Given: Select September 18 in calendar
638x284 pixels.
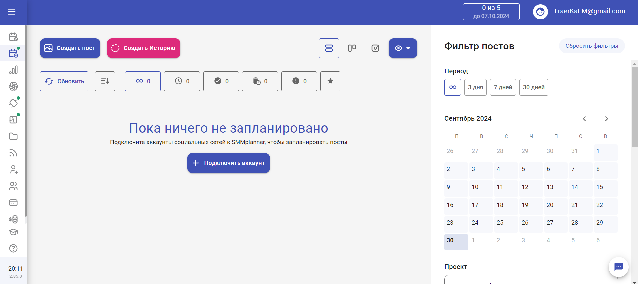Looking at the screenshot, I should (x=506, y=207).
